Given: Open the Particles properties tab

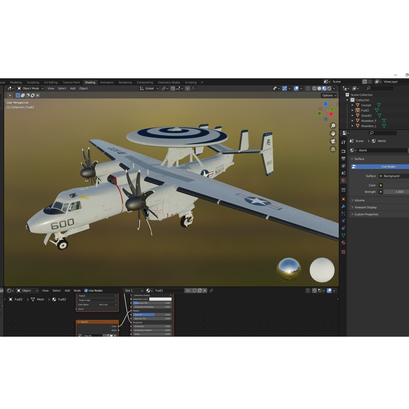Looking at the screenshot, I should [343, 214].
